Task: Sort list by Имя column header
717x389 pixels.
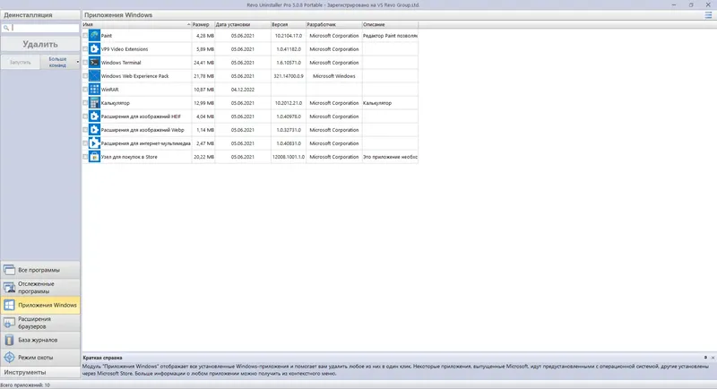Action: [137, 24]
